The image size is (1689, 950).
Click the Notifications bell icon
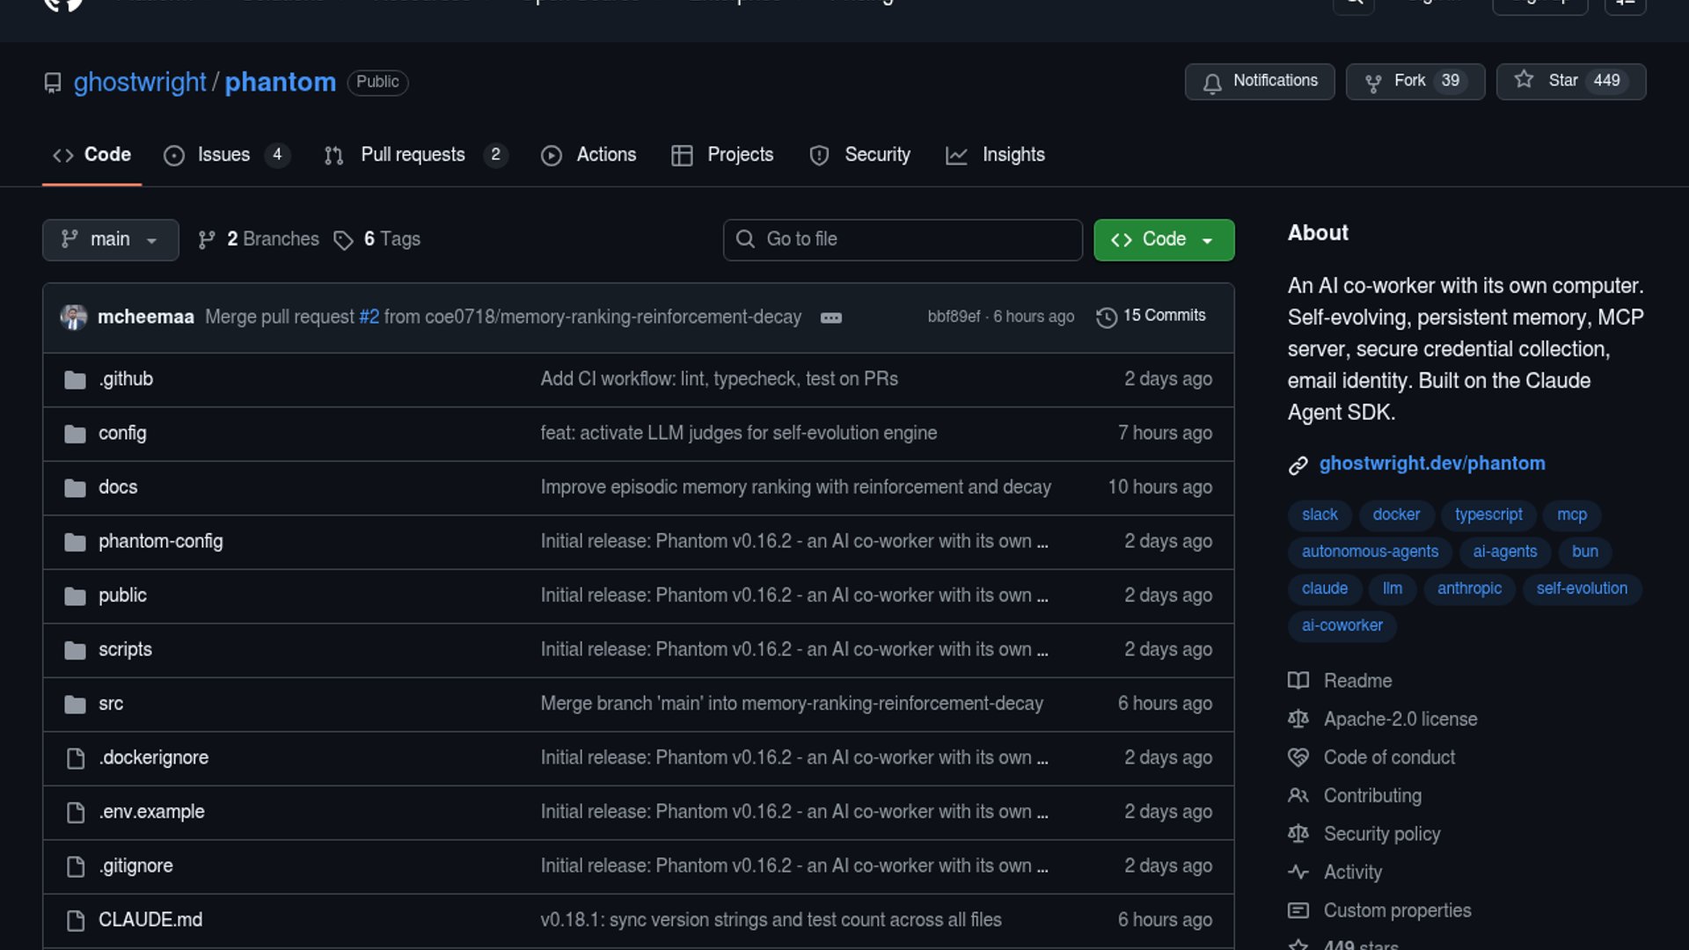click(1212, 83)
